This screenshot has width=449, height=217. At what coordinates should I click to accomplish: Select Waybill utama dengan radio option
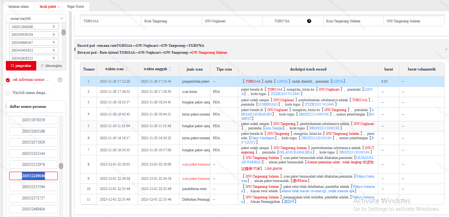[x=8, y=93]
